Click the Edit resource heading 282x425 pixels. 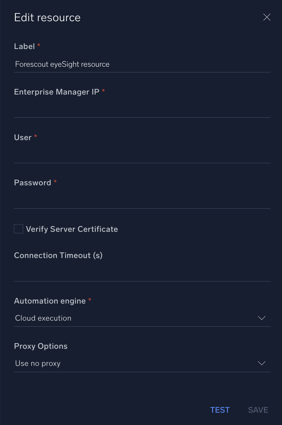[47, 18]
